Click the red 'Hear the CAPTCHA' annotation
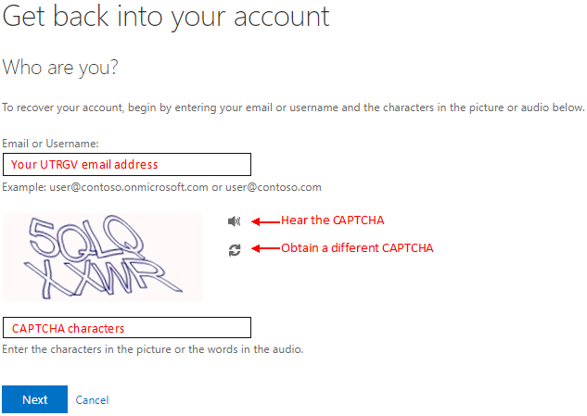This screenshot has width=587, height=416. click(x=332, y=221)
